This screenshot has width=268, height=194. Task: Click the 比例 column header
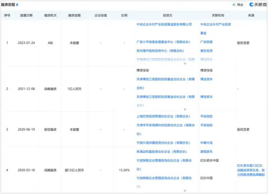coord(124,15)
